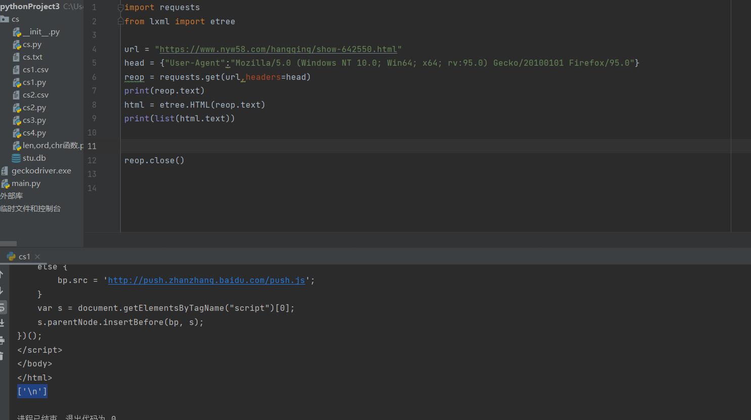Open main.py from project tree
The width and height of the screenshot is (751, 420).
(x=26, y=183)
